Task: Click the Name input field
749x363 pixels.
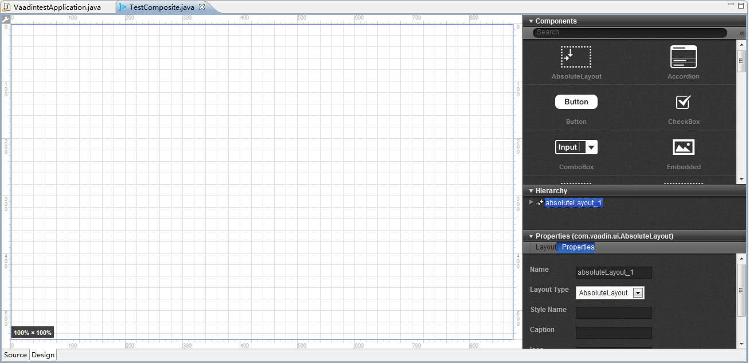Action: click(x=614, y=272)
